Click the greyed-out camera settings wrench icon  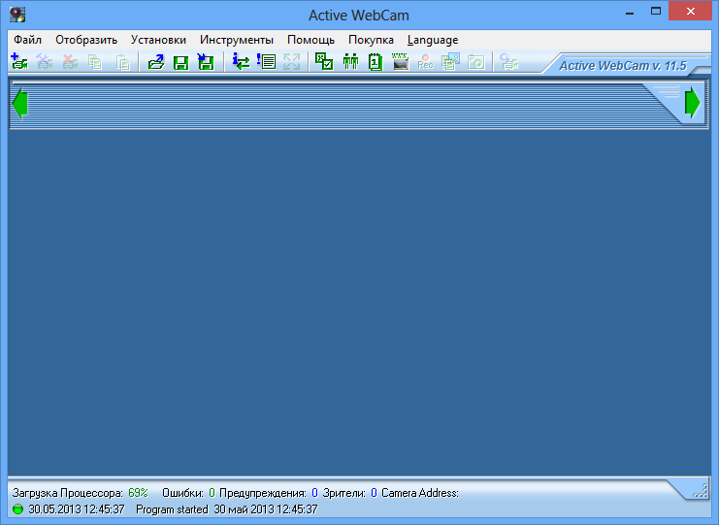pos(45,61)
